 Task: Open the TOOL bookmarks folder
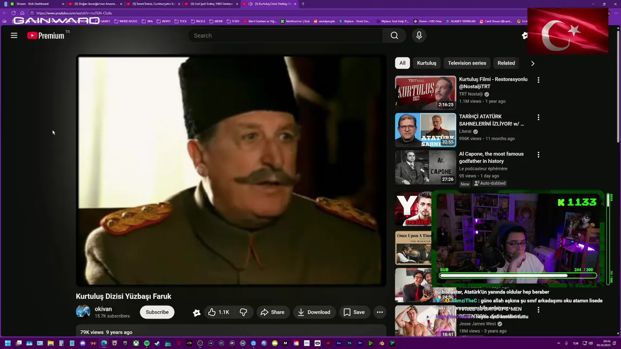coord(180,21)
